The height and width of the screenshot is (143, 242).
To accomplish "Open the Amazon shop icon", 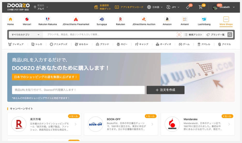I will coord(167,19).
